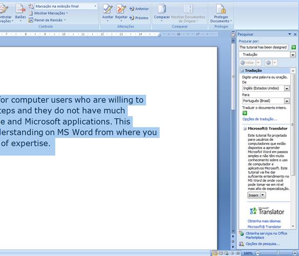Collapse the Tradução section
Screen dimensions: 299x256
coord(242,71)
